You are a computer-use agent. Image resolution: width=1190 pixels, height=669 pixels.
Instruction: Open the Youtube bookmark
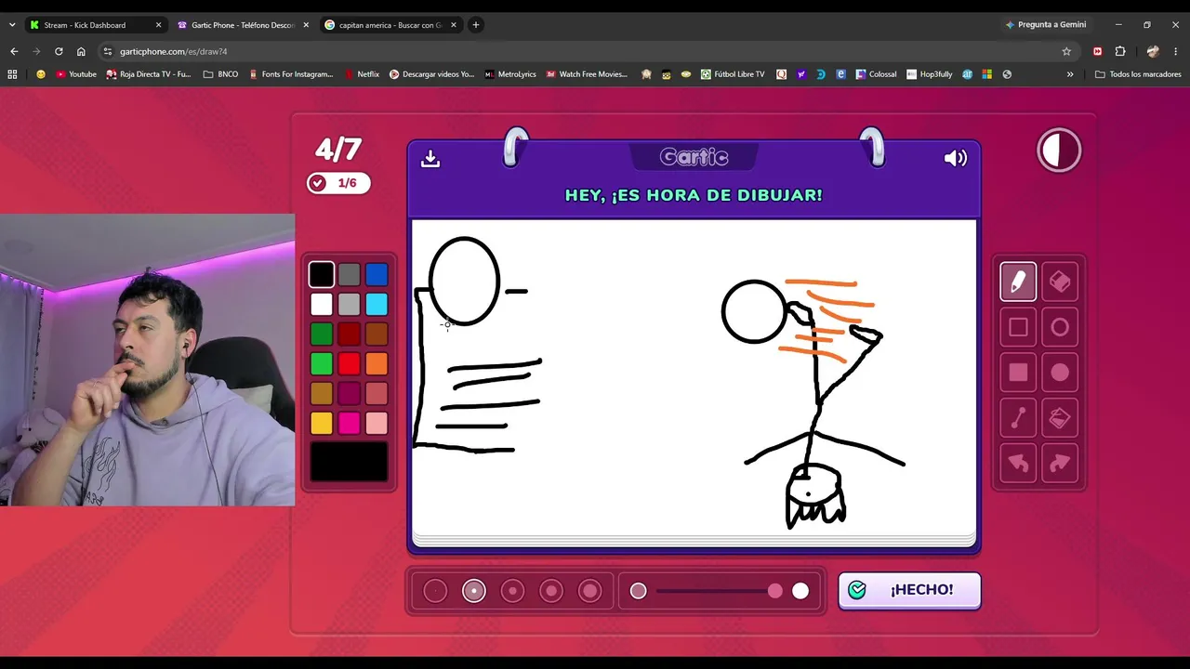click(76, 74)
